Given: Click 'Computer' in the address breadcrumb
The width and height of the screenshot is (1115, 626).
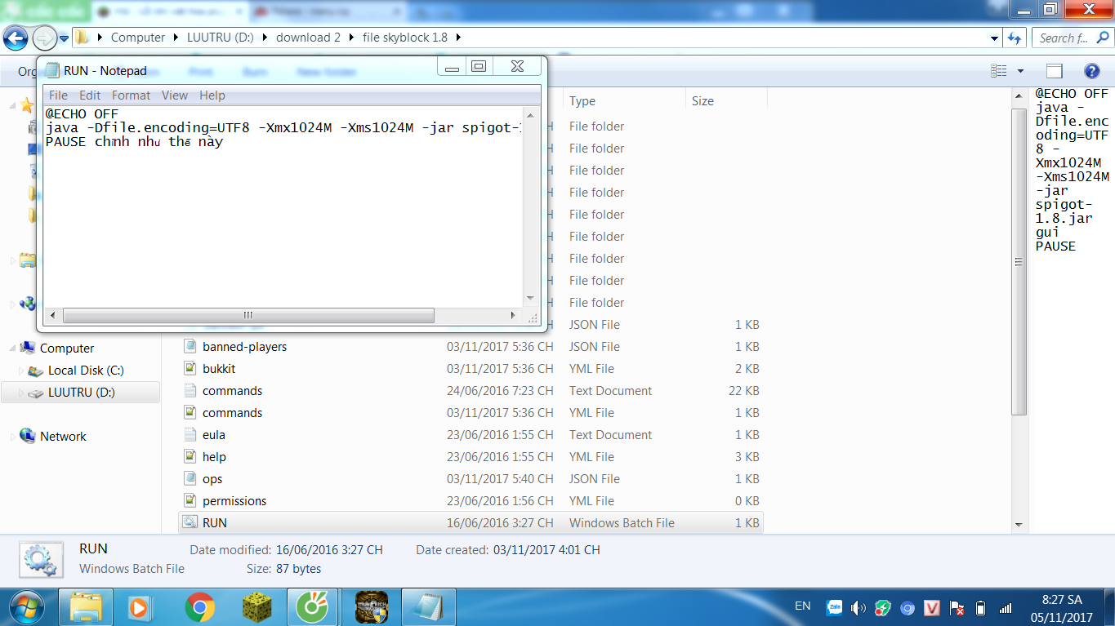Looking at the screenshot, I should [x=138, y=38].
